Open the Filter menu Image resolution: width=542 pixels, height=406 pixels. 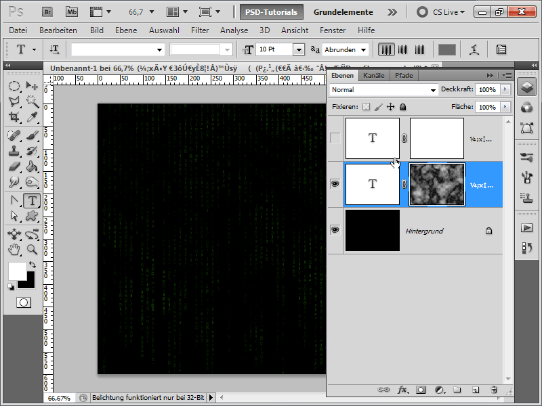pos(200,30)
